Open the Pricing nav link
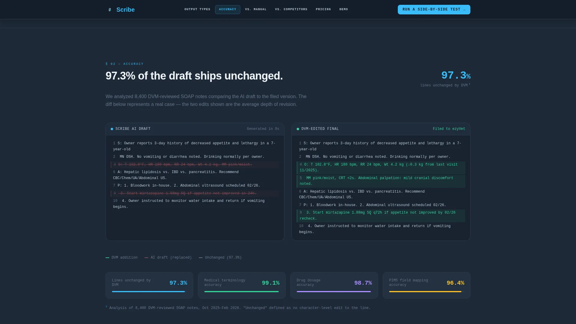576x324 pixels. [x=323, y=10]
